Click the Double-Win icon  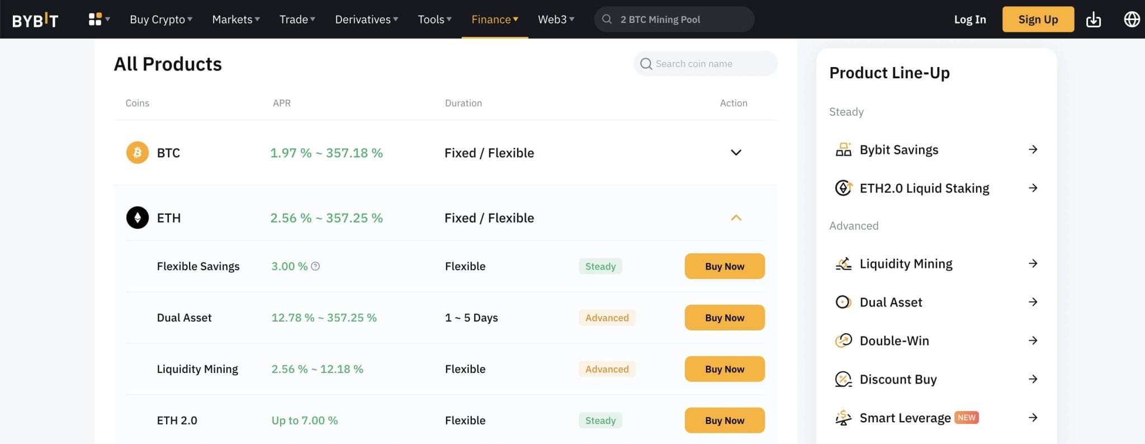843,341
